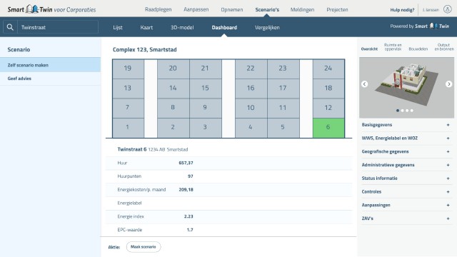Select first carousel dot indicator
The width and height of the screenshot is (457, 257).
pos(398,111)
